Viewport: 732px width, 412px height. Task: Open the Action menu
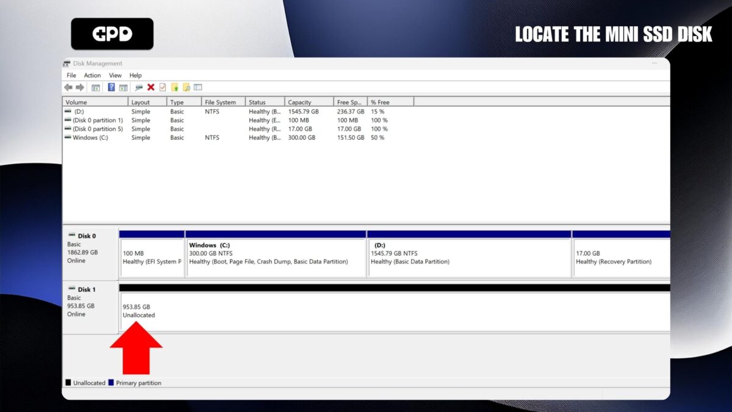pos(92,75)
